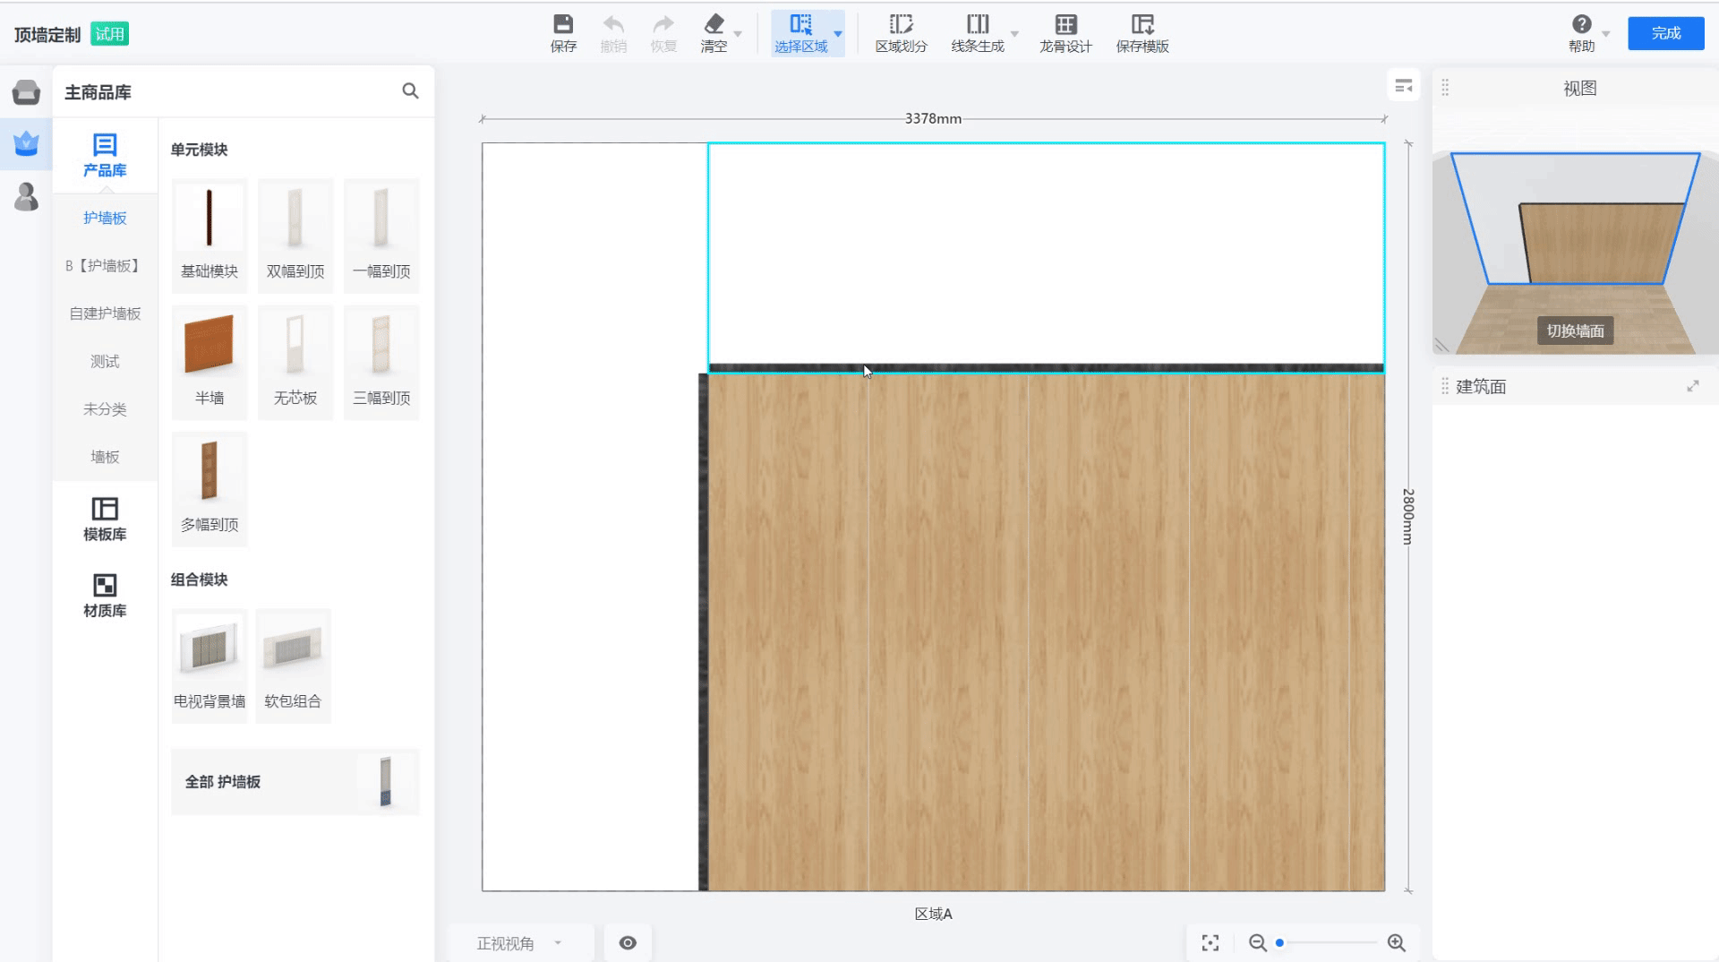Viewport: 1719px width, 962px height.
Task: Switch to the 材质库 tab
Action: 105,596
